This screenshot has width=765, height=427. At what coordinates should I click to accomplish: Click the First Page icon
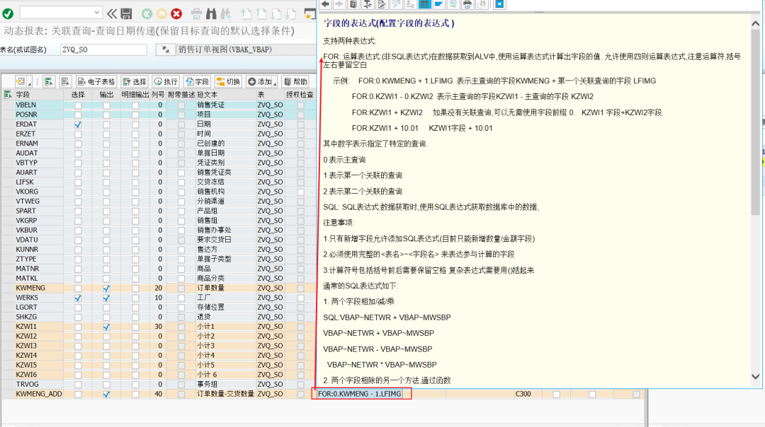(x=246, y=14)
